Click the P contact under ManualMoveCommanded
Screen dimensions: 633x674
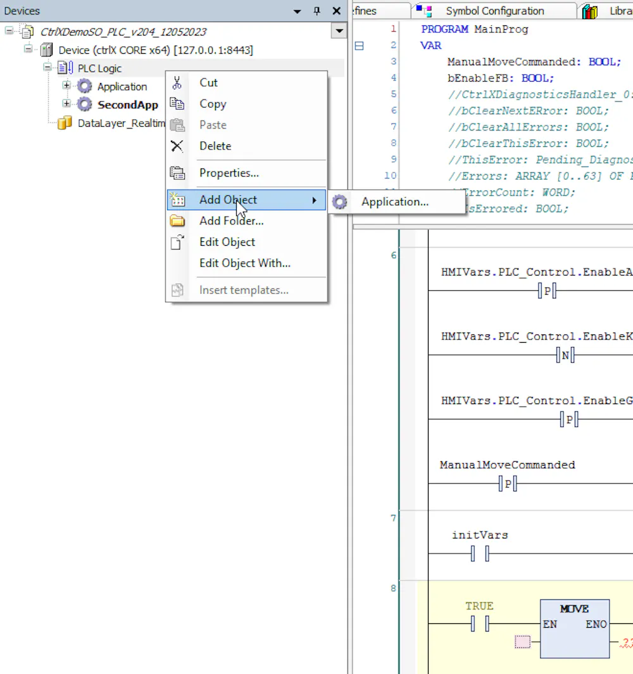tap(508, 484)
